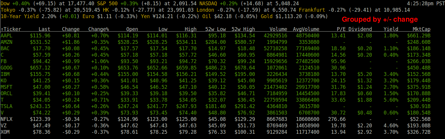The image size is (445, 139).
Task: Click the BAC ticker symbol
Action: point(5,48)
